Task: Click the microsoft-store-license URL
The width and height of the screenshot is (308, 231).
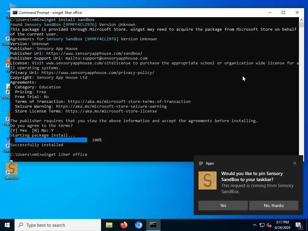Action: pos(111,111)
